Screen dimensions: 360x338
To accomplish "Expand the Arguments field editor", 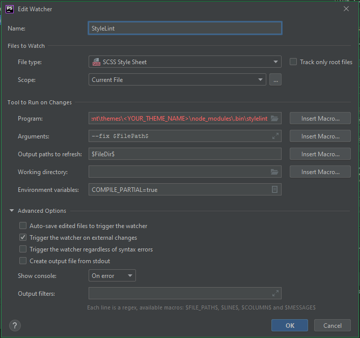I will [x=275, y=136].
